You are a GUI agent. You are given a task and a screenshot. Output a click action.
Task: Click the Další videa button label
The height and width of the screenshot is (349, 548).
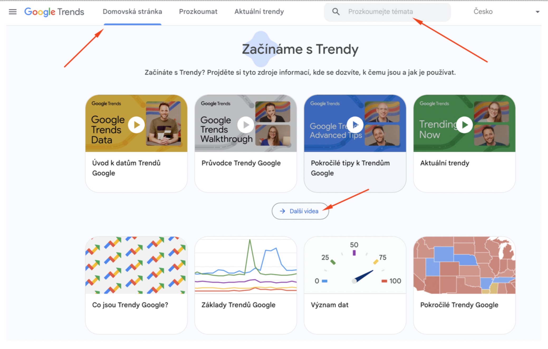304,211
